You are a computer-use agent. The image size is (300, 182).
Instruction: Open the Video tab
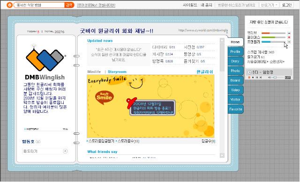point(235,90)
